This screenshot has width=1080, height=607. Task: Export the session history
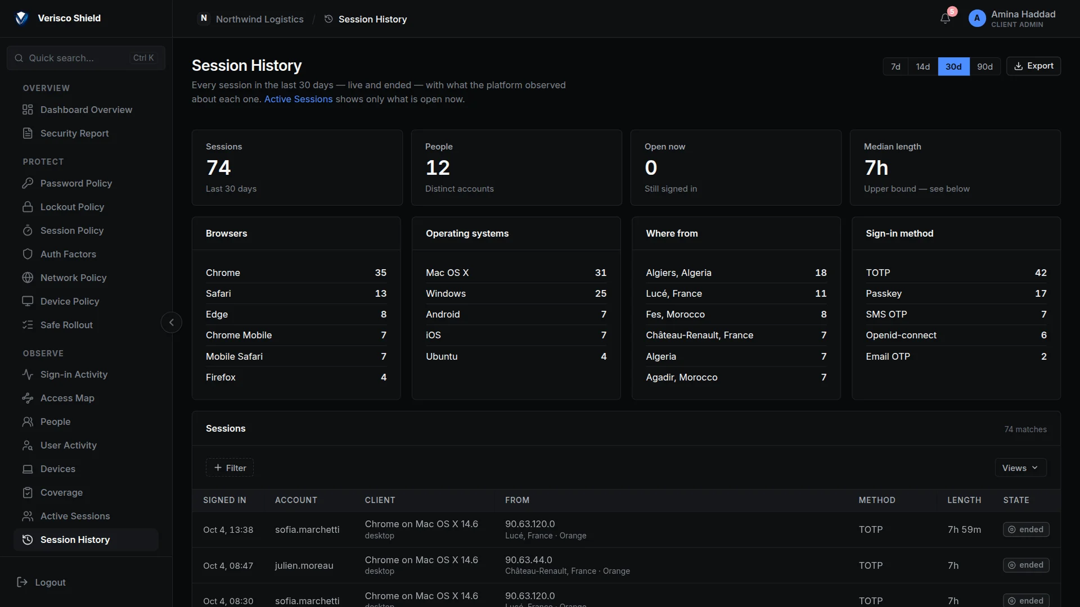click(1033, 66)
